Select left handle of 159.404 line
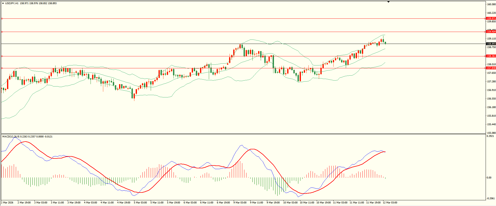 [x=2, y=32]
